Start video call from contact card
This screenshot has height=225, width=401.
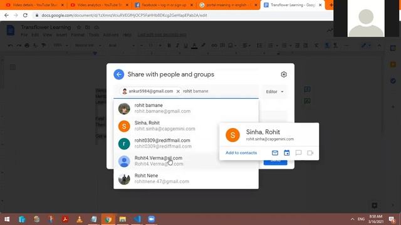(x=310, y=152)
